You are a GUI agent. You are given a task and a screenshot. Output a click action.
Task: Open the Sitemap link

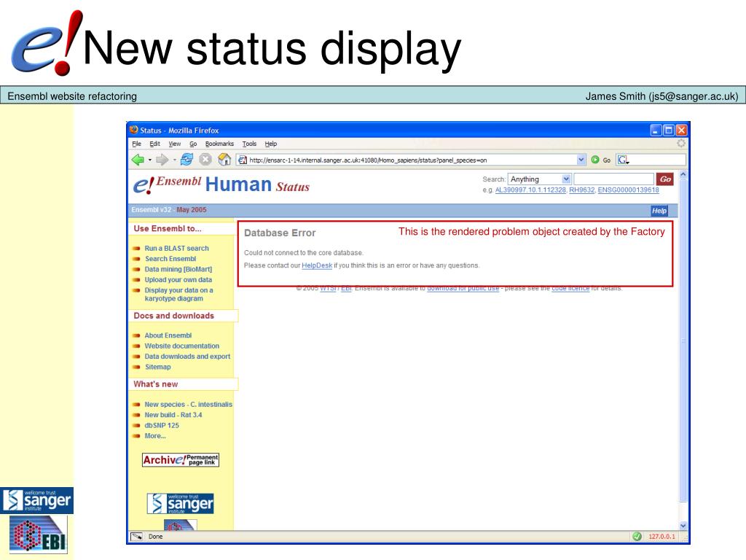pyautogui.click(x=157, y=367)
